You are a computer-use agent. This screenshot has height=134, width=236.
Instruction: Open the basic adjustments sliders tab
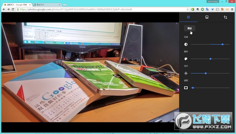pyautogui.click(x=188, y=17)
